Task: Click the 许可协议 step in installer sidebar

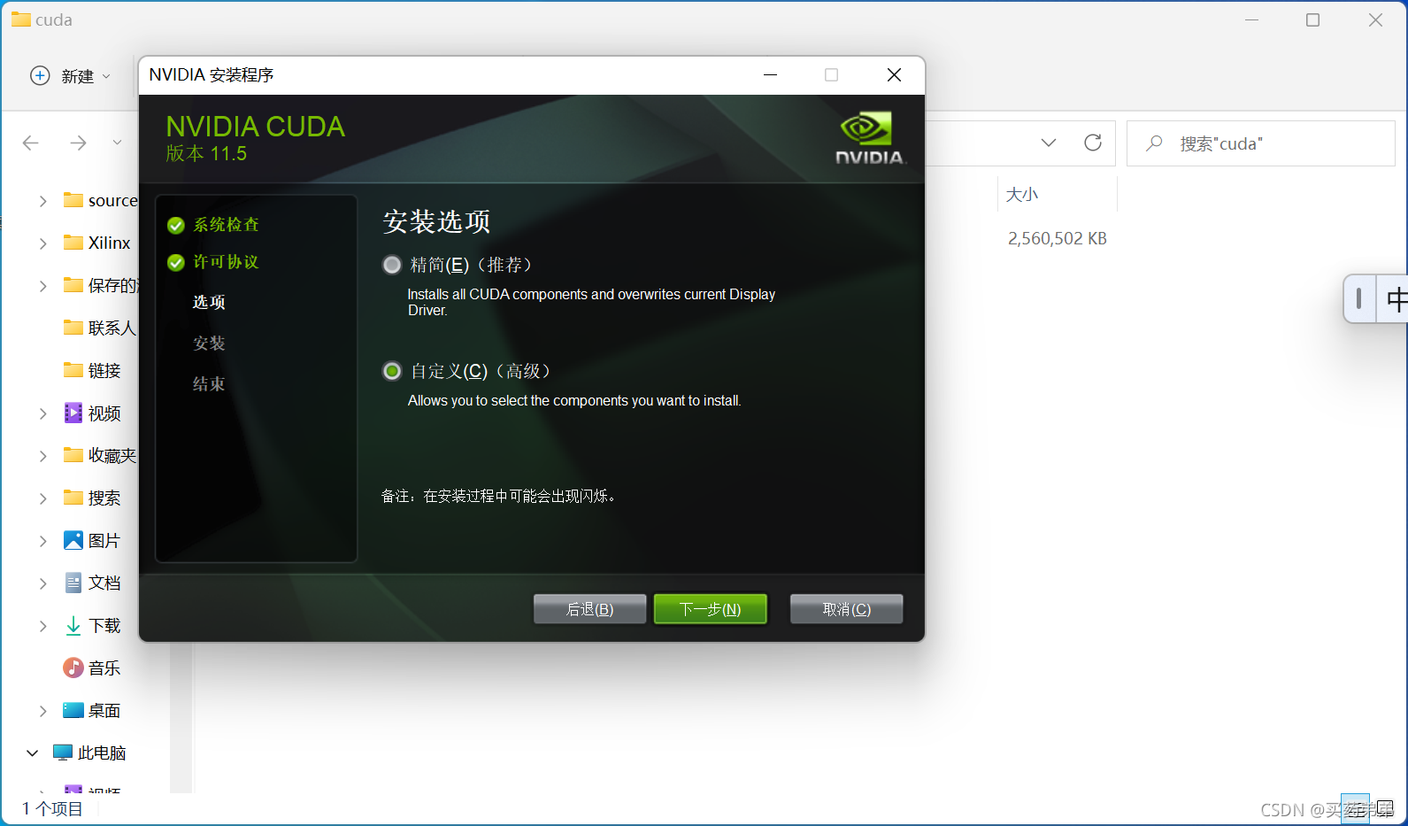Action: point(227,262)
